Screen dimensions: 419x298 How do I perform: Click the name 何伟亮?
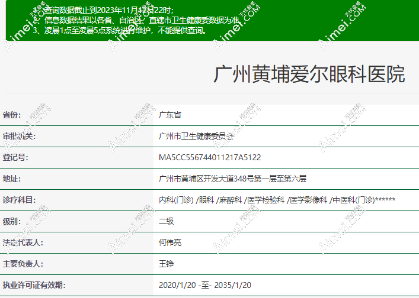[170, 242]
